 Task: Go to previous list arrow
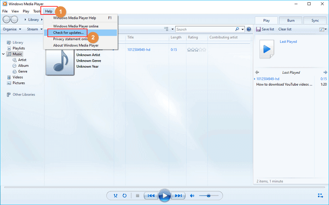pyautogui.click(x=257, y=72)
